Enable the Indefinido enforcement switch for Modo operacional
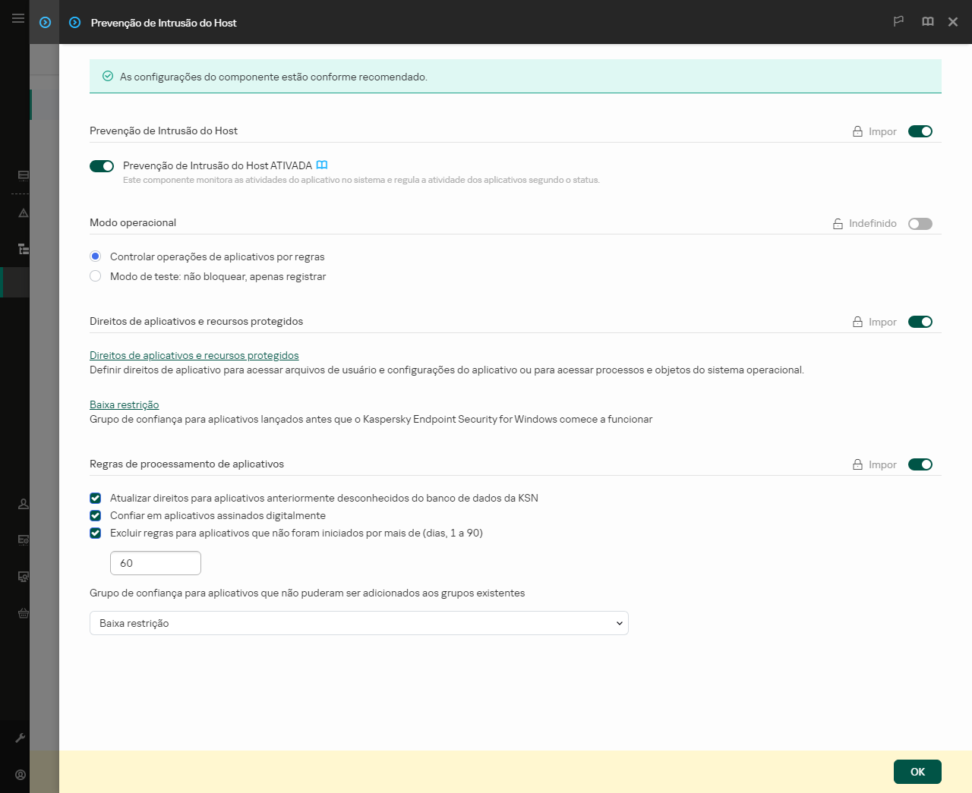The image size is (972, 793). [920, 223]
